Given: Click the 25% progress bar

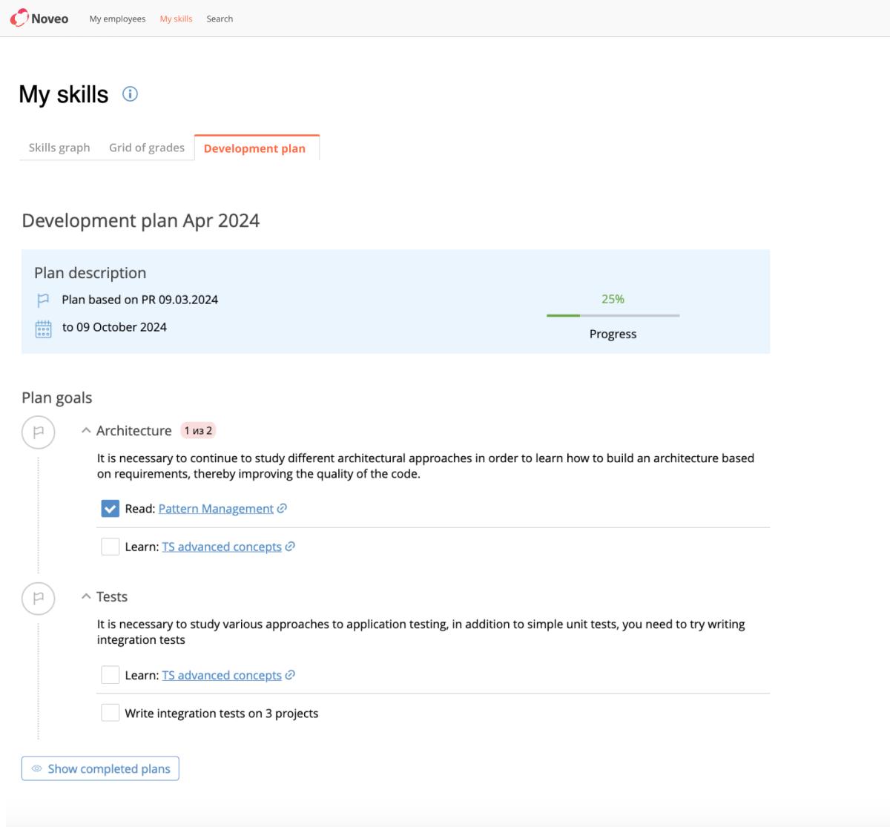Looking at the screenshot, I should pos(613,316).
